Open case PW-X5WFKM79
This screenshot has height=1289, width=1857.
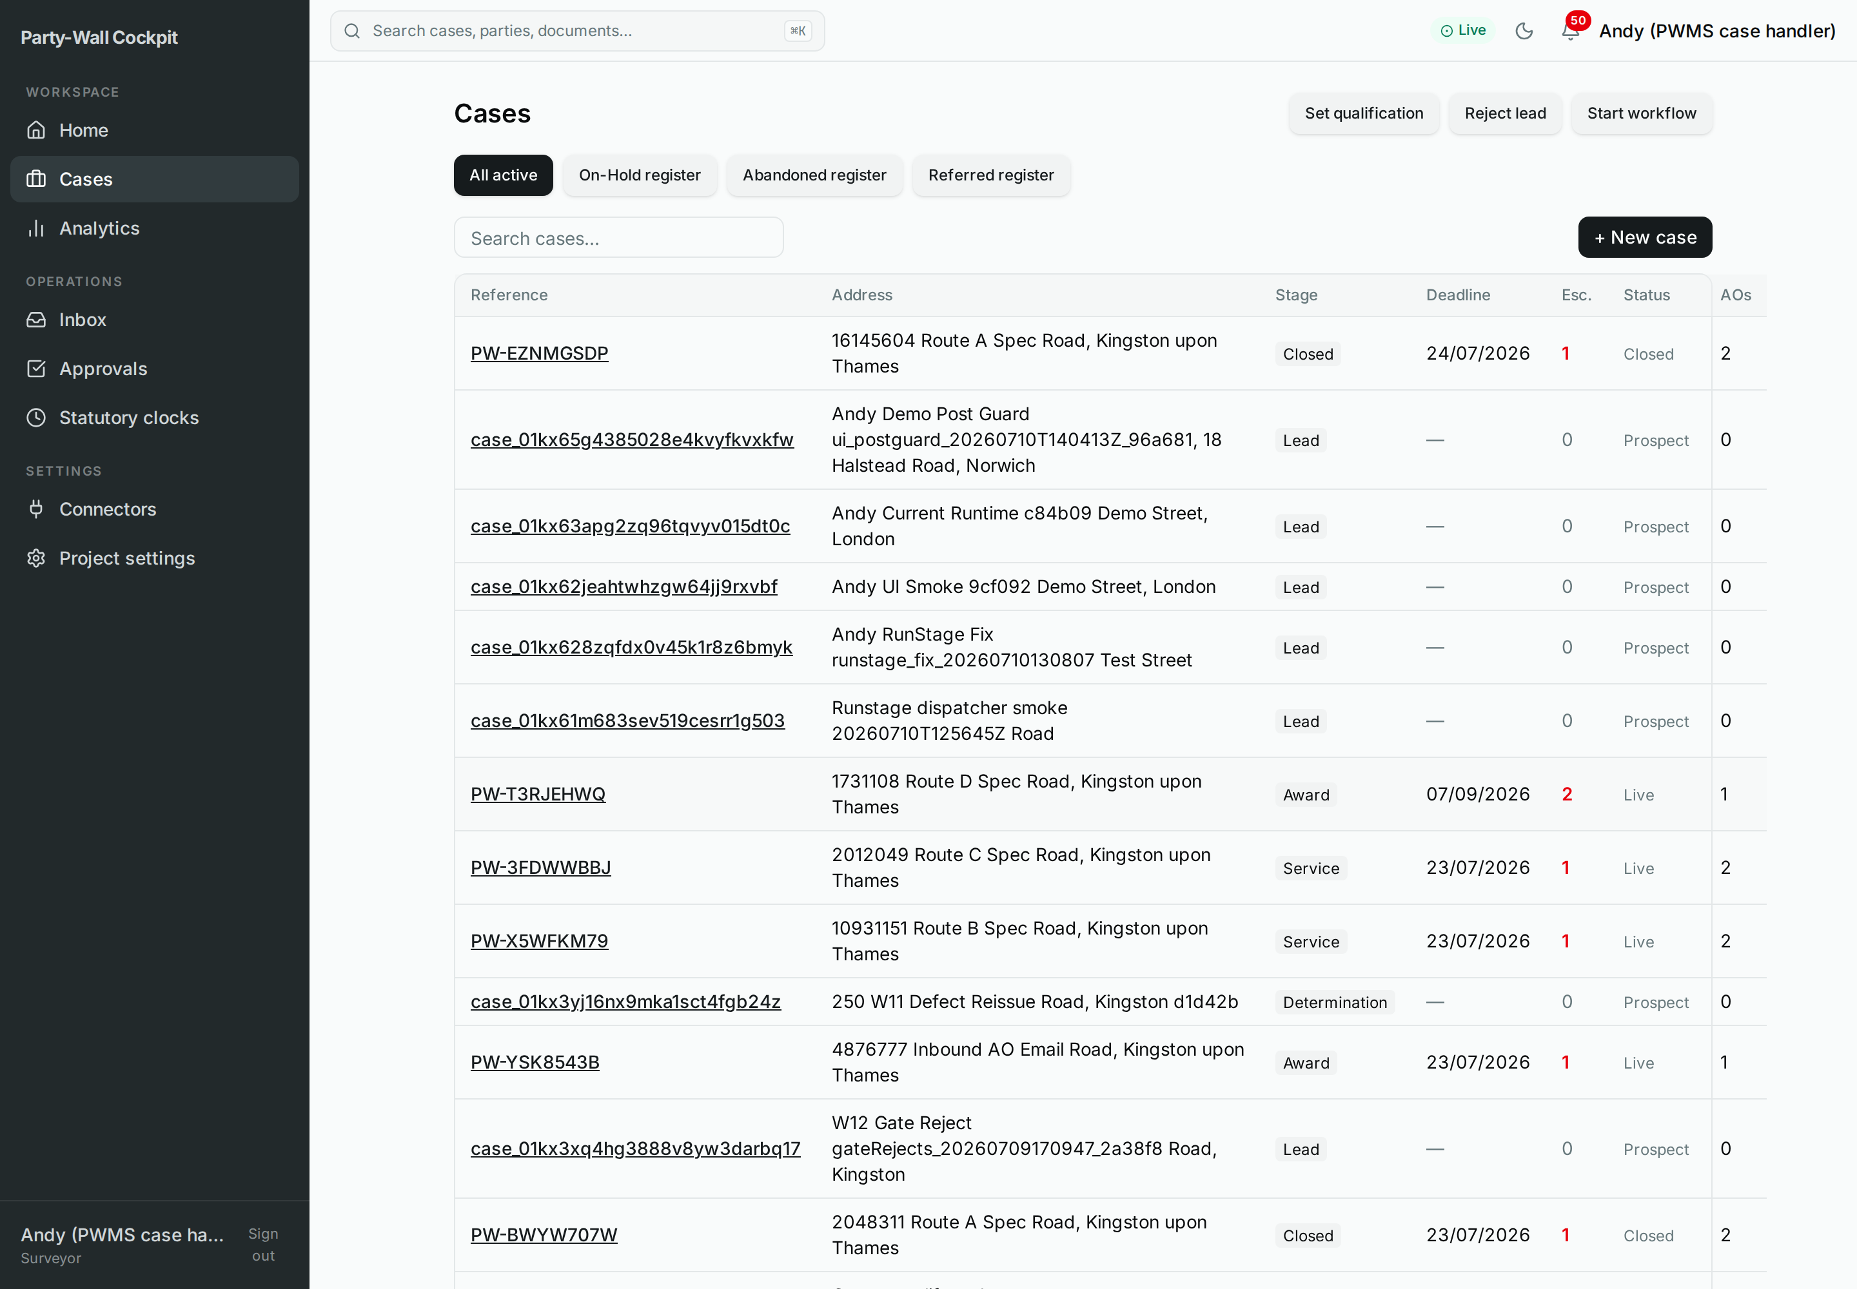click(539, 941)
